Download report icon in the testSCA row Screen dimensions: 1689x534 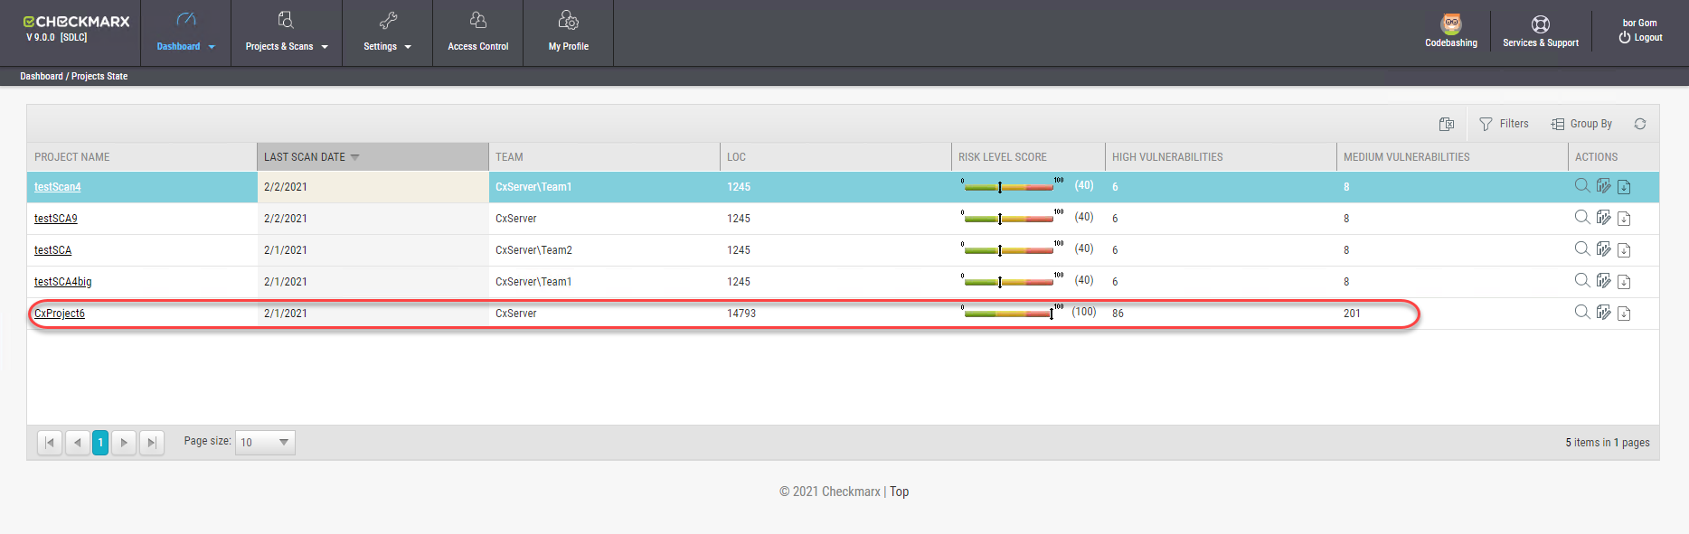click(1624, 250)
